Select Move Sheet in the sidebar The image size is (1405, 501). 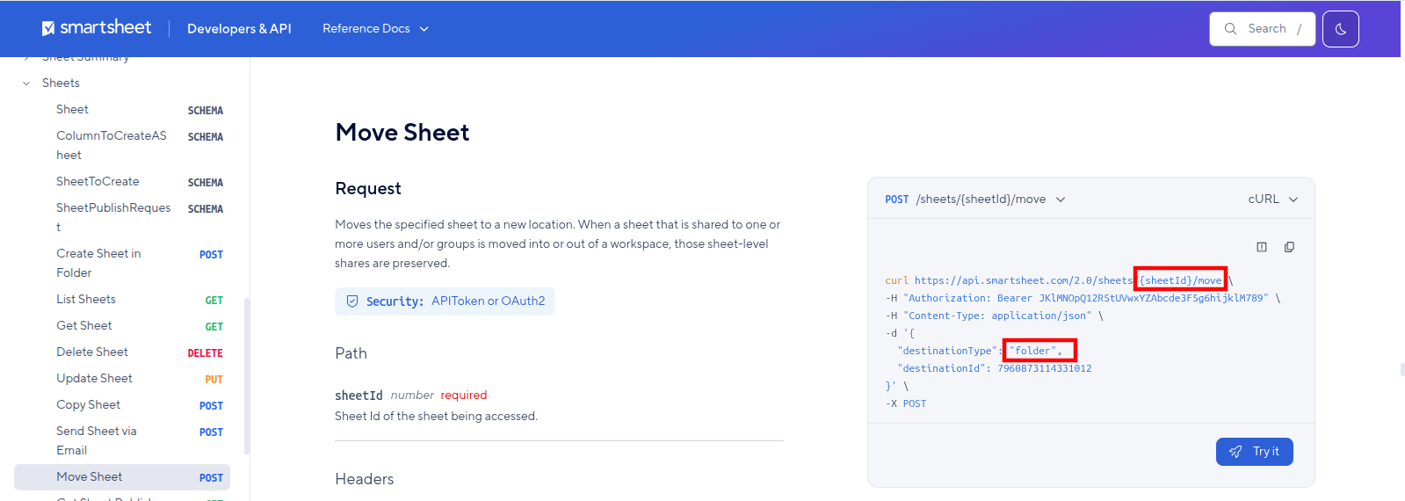[122, 477]
